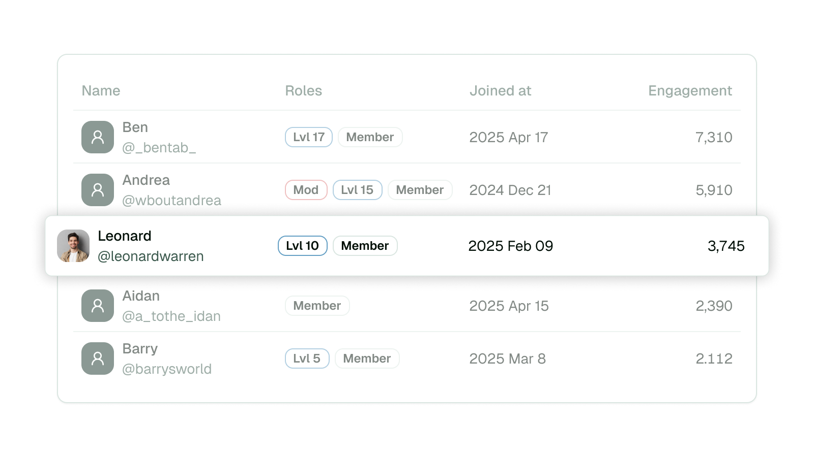Select the highlighted Leonard row
814x457 pixels.
(x=407, y=246)
